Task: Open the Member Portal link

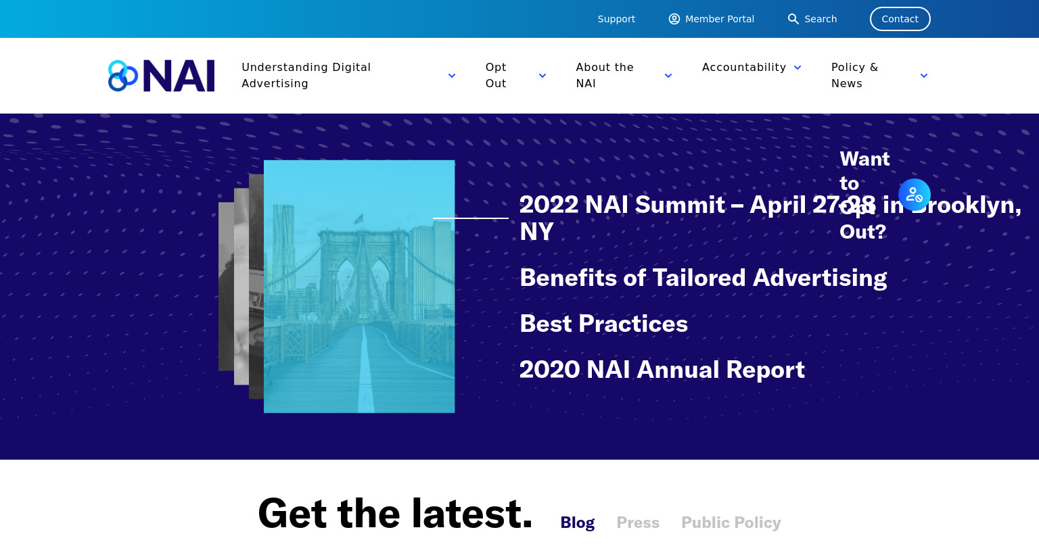Action: click(720, 19)
